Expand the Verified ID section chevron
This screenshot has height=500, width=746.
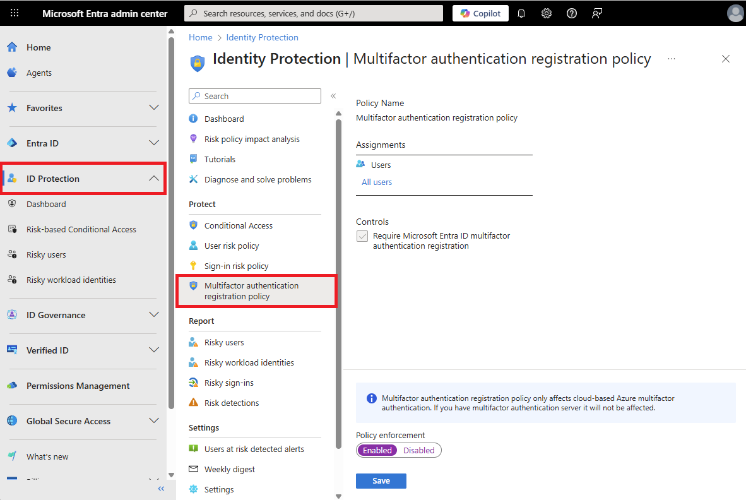pyautogui.click(x=153, y=350)
